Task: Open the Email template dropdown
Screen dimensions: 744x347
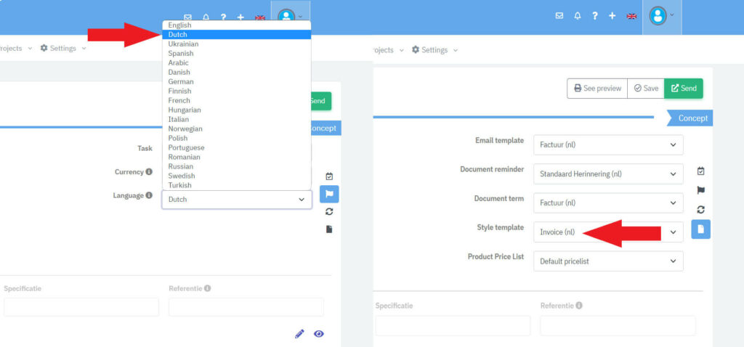Action: click(608, 145)
